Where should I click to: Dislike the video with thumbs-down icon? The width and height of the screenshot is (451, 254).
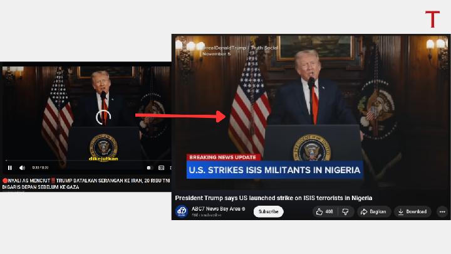pos(345,211)
